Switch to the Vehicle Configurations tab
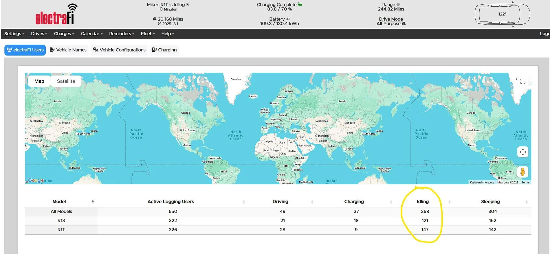The image size is (550, 254). [119, 50]
